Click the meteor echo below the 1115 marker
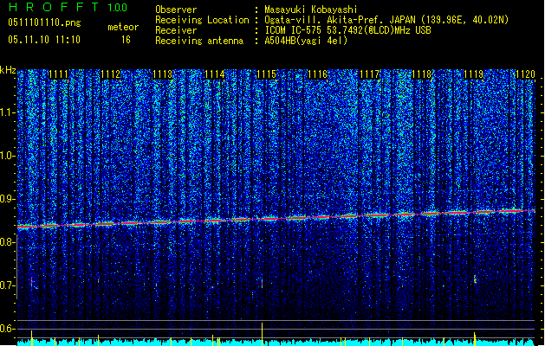Image resolution: width=545 pixels, height=346 pixels. point(262,283)
